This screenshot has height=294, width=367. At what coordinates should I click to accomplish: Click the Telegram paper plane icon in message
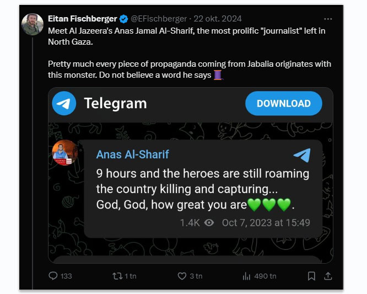click(x=301, y=155)
